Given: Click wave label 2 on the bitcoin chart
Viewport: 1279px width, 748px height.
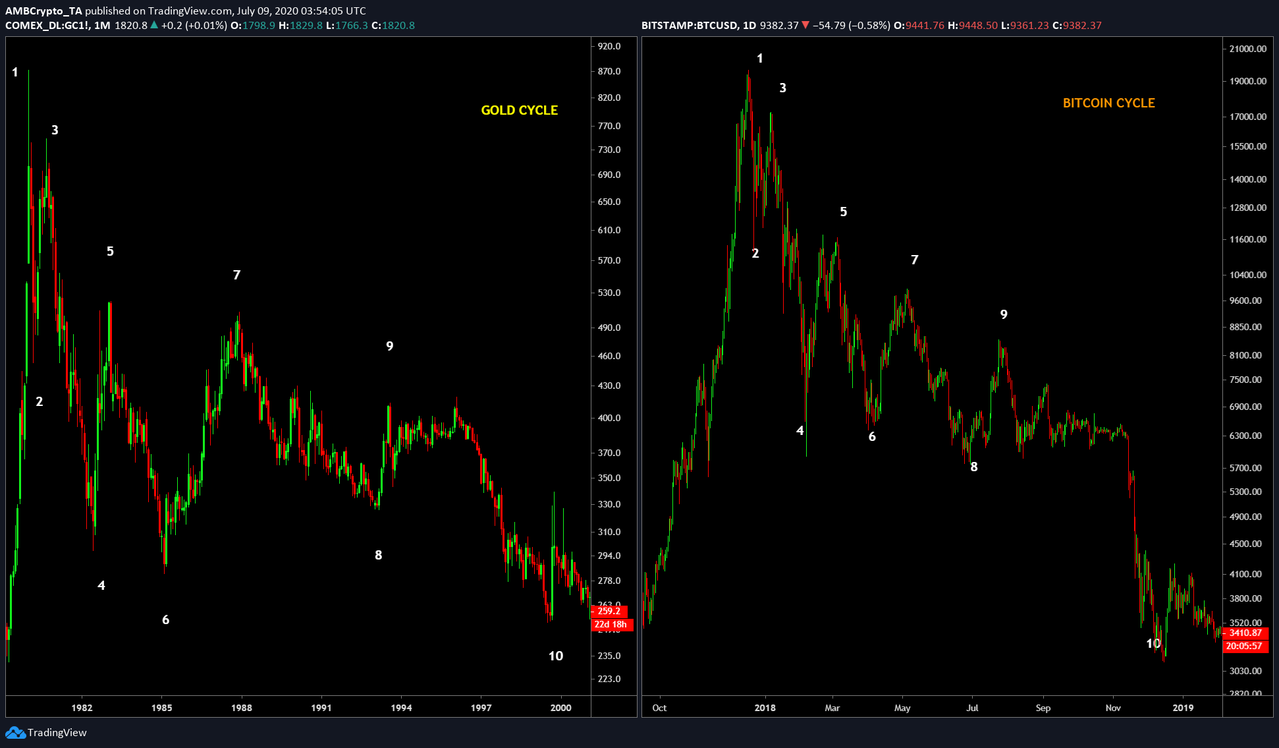Looking at the screenshot, I should pyautogui.click(x=755, y=253).
